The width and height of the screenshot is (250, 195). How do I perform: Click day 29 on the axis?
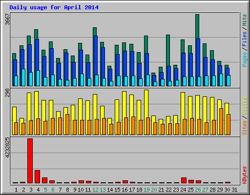(x=220, y=190)
